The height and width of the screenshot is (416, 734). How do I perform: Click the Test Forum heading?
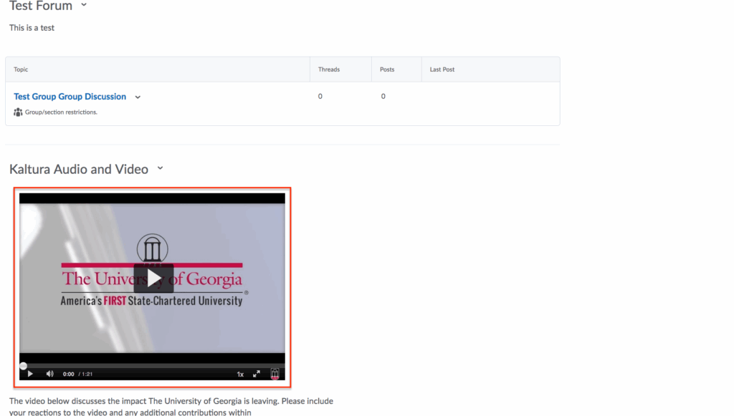point(41,6)
